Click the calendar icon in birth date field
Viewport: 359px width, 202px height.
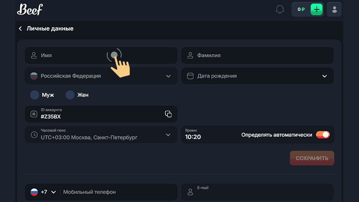(190, 76)
